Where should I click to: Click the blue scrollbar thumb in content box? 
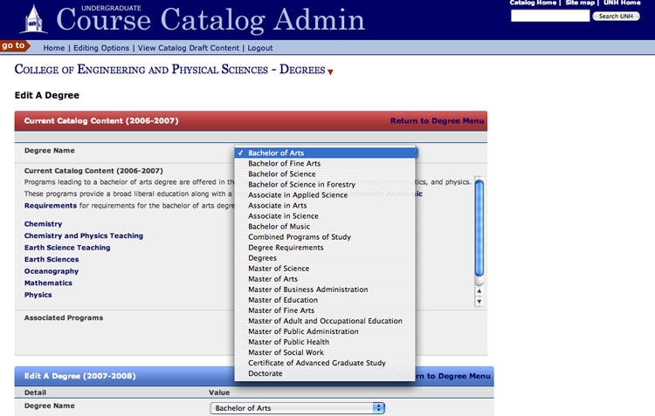click(479, 228)
